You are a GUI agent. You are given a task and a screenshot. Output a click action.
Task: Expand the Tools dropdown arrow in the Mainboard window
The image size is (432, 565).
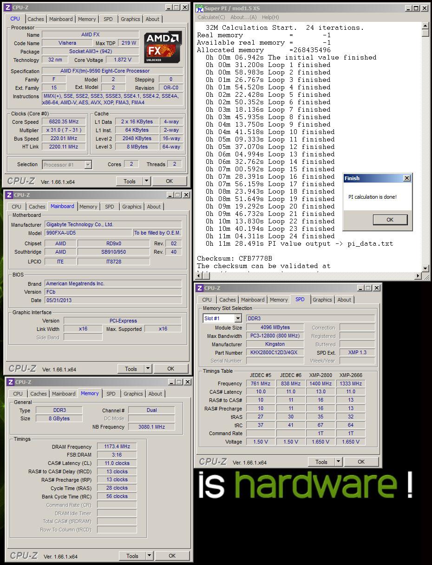(148, 369)
